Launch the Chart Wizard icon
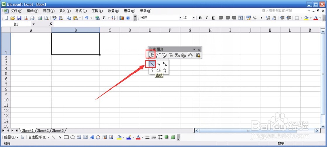The image size is (327, 147). [122, 18]
